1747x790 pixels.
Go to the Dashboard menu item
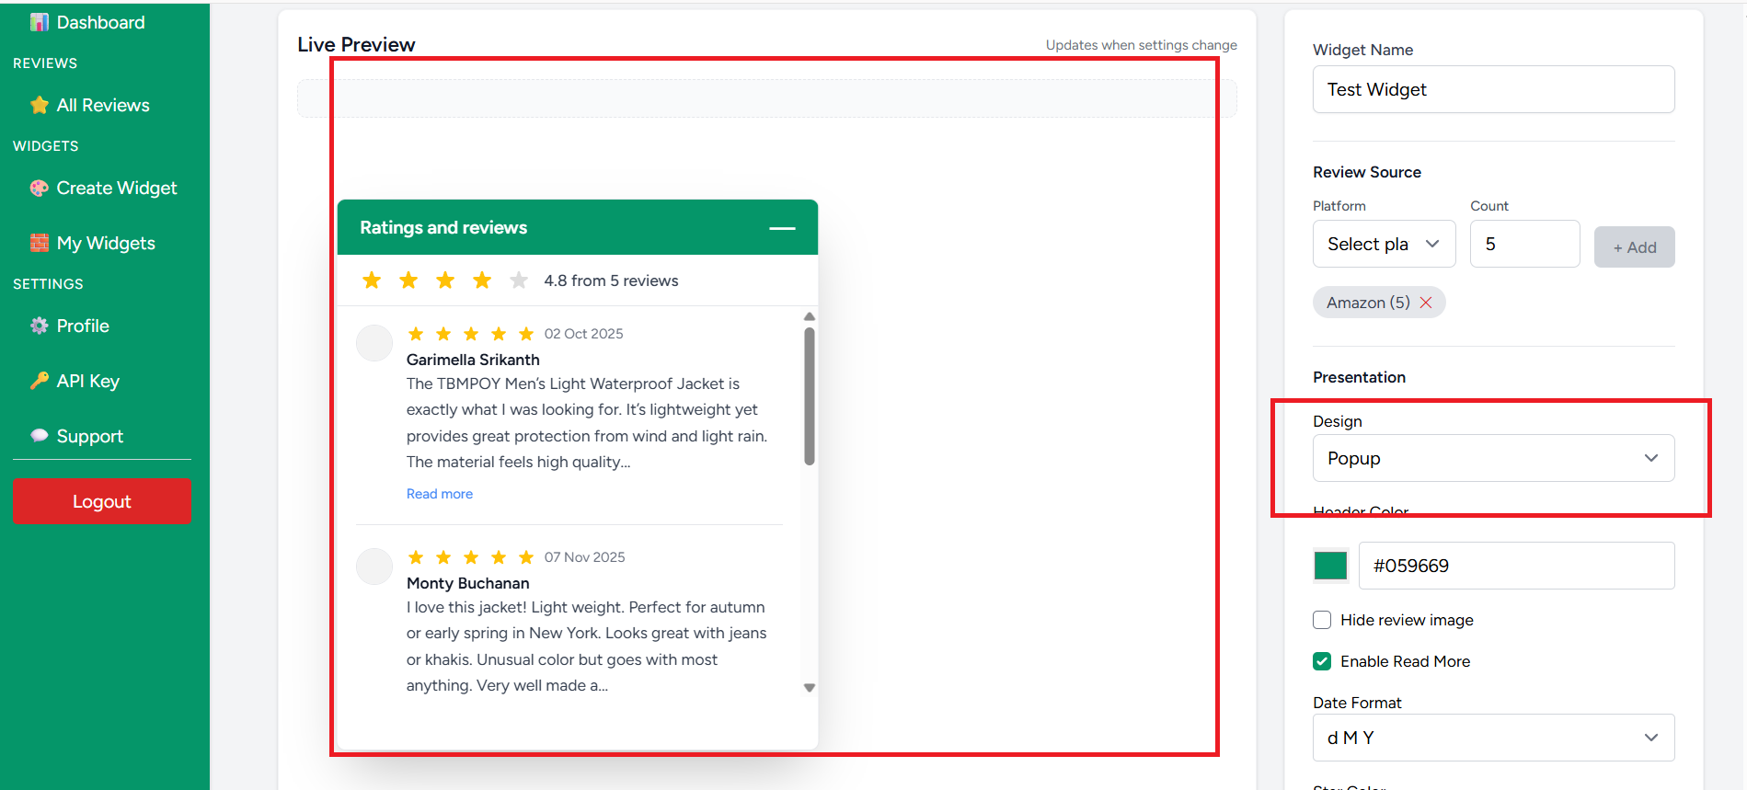pyautogui.click(x=100, y=22)
